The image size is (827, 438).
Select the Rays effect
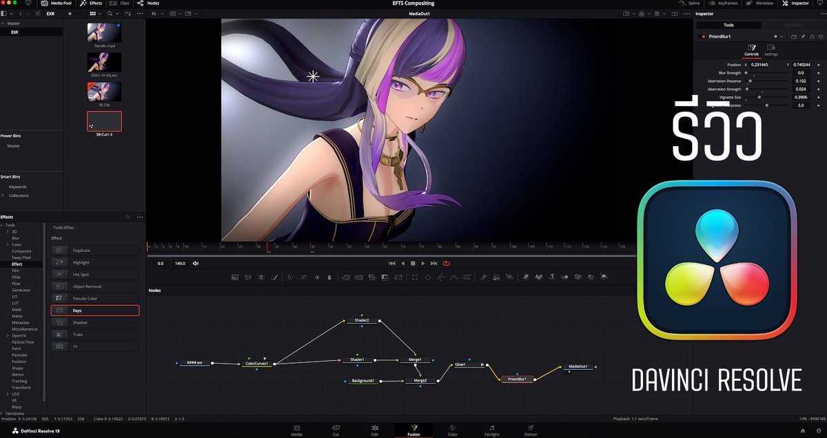(x=95, y=311)
